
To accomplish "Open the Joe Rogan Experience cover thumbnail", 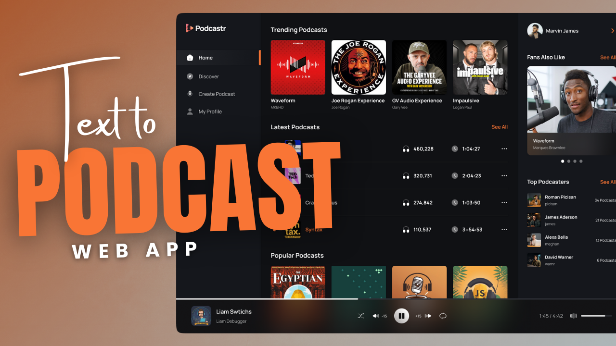I will (358, 67).
